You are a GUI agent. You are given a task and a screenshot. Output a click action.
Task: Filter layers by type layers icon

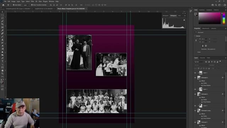tap(212, 62)
